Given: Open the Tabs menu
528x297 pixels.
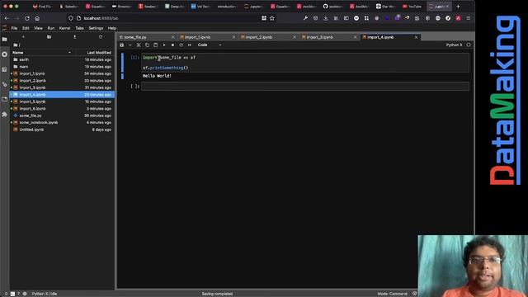Looking at the screenshot, I should 79,28.
